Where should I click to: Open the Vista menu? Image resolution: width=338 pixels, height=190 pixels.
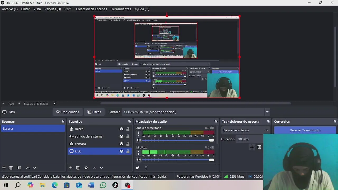click(37, 9)
